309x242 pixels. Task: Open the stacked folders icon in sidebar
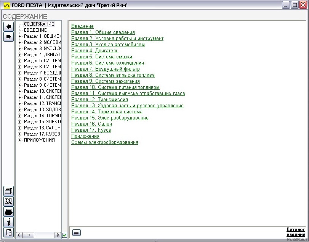pyautogui.click(x=8, y=191)
